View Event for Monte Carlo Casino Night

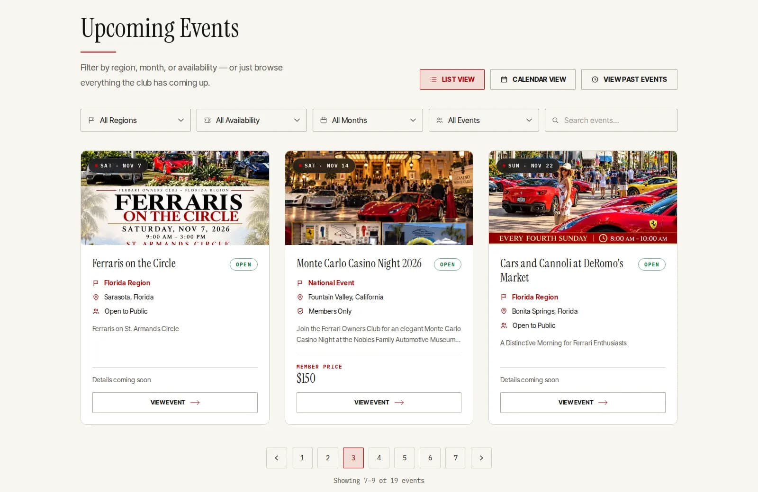coord(379,403)
